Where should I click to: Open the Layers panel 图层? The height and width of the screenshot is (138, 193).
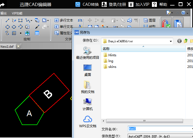[x=149, y=20]
